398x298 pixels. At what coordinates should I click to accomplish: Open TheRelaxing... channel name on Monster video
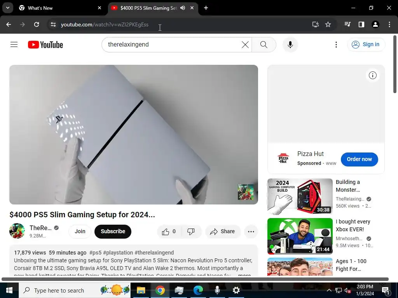click(350, 199)
